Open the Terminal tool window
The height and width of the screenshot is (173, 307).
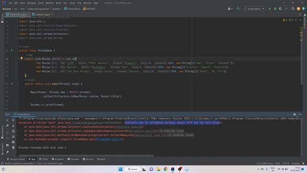pyautogui.click(x=73, y=159)
